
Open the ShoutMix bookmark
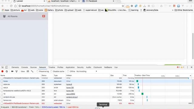(x=116, y=10)
